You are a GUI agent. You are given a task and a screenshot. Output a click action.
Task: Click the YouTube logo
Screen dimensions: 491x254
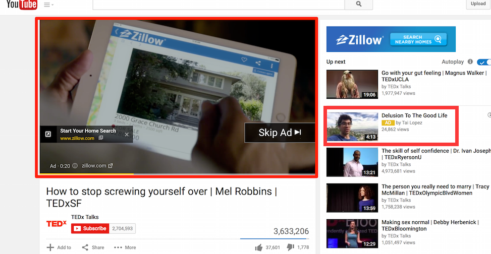pyautogui.click(x=22, y=5)
